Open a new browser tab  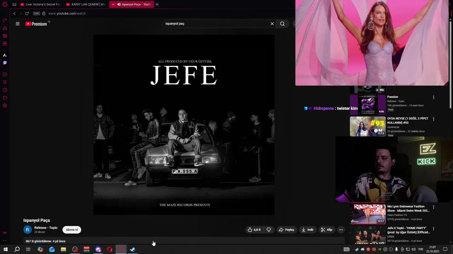click(x=157, y=4)
